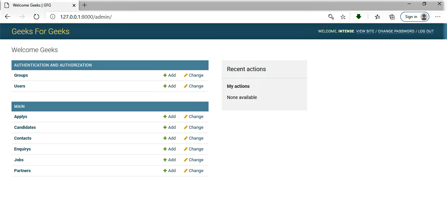Click Change for Applys
This screenshot has height=216, width=447.
194,117
